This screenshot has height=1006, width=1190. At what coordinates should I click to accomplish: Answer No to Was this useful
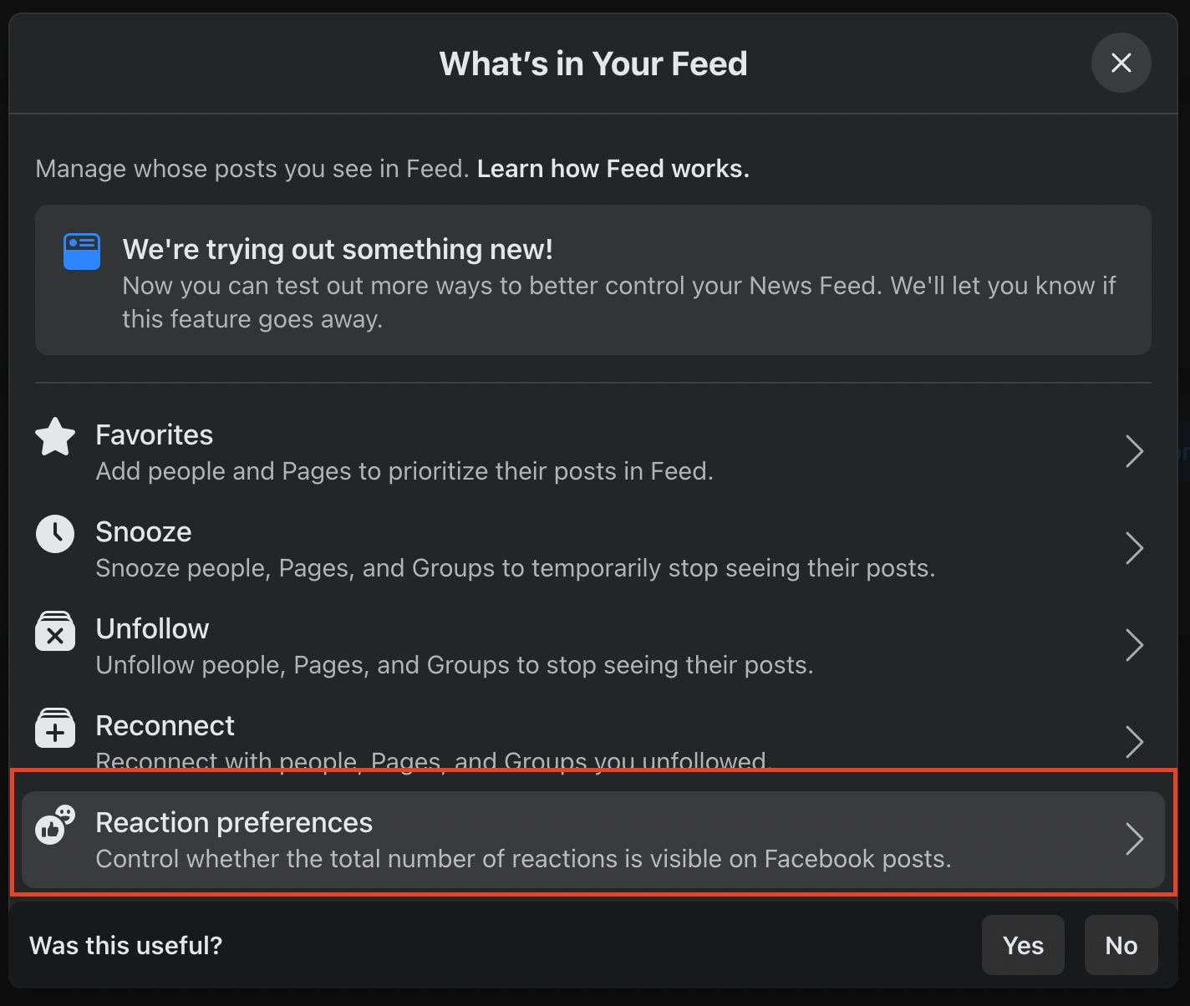click(1121, 945)
